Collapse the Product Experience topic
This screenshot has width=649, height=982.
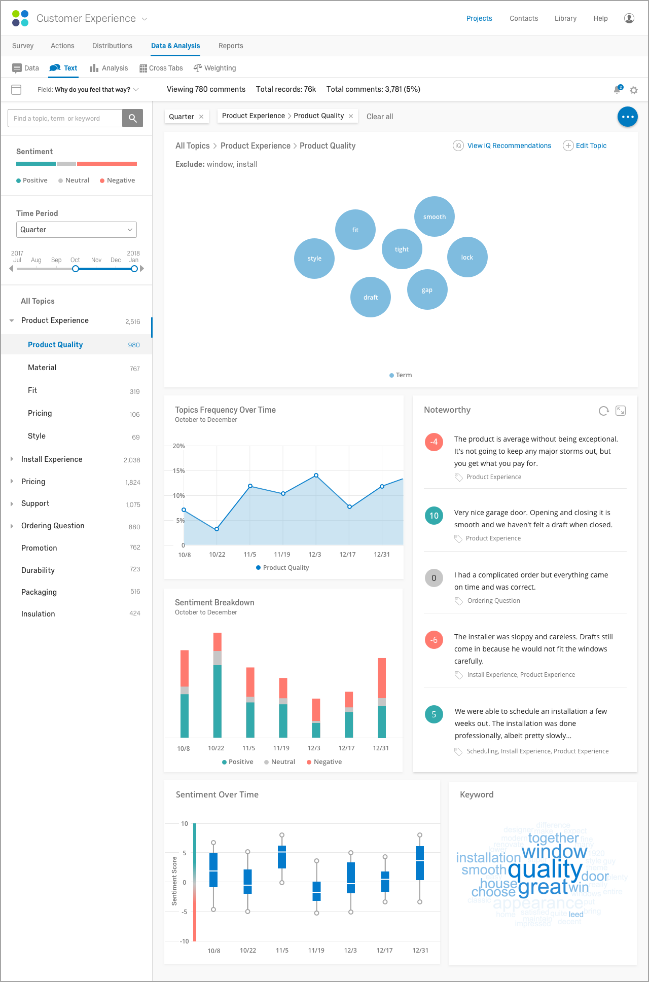[12, 320]
